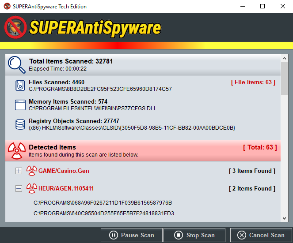Viewport: 293px width, 243px height.
Task: Click the threat icon beside GAME/Casino.Gen
Action: [31, 171]
